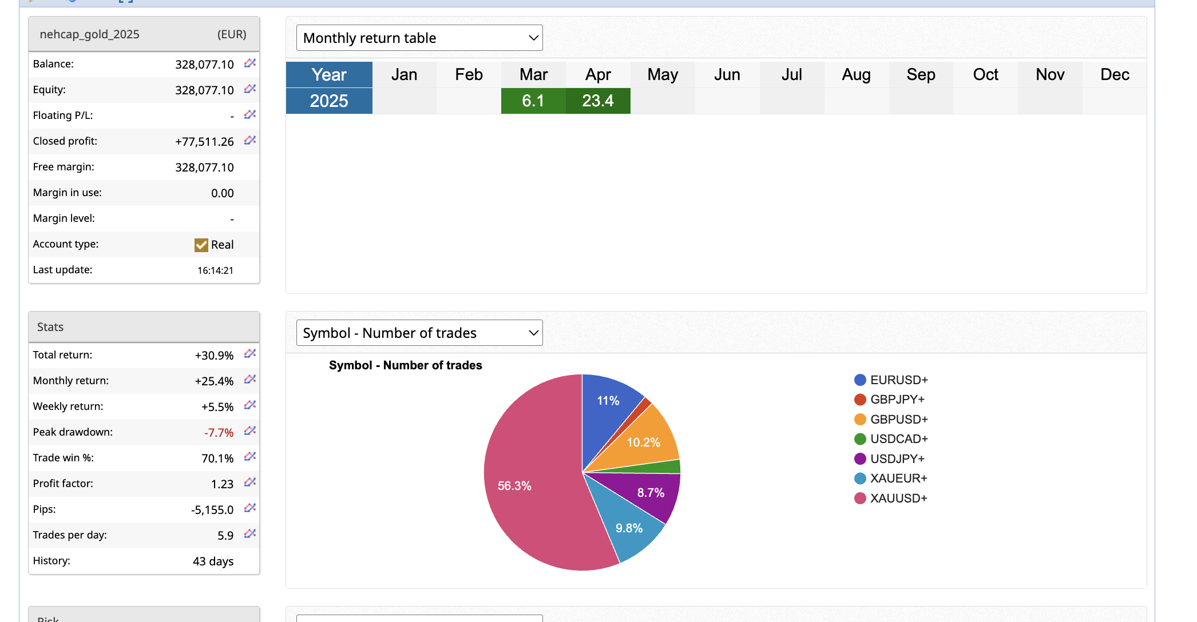Screen dimensions: 1197x622
Task: Open the Balance chart icon
Action: [249, 63]
